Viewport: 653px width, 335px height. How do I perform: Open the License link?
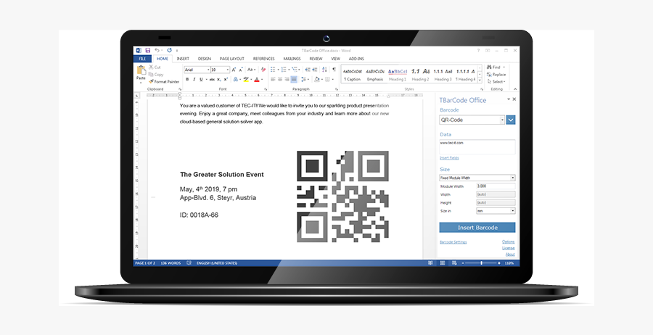pyautogui.click(x=509, y=248)
